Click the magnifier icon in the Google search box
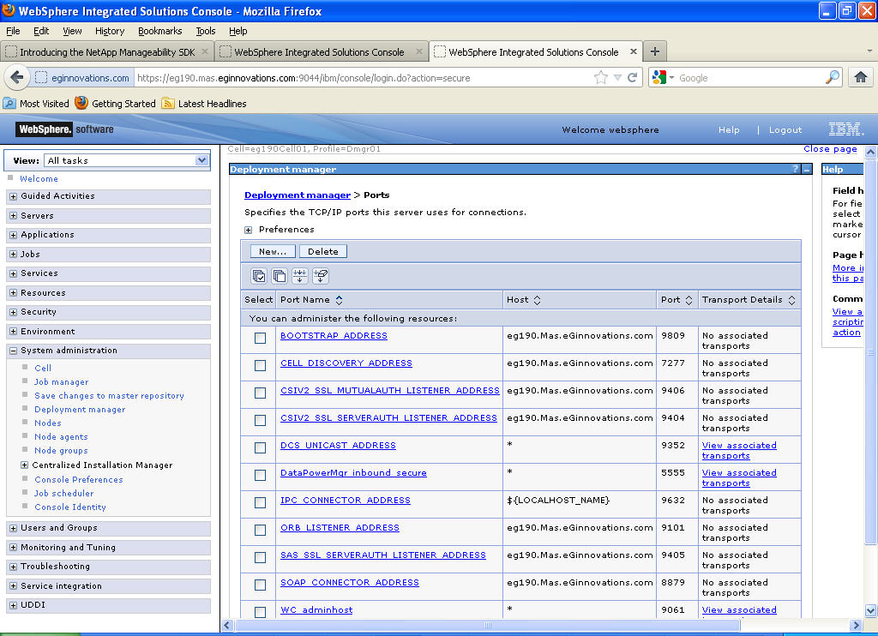This screenshot has width=878, height=636. (x=833, y=77)
